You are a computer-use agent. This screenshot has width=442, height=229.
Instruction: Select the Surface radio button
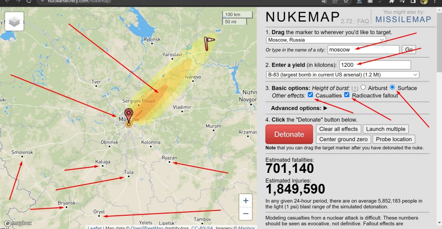click(392, 87)
